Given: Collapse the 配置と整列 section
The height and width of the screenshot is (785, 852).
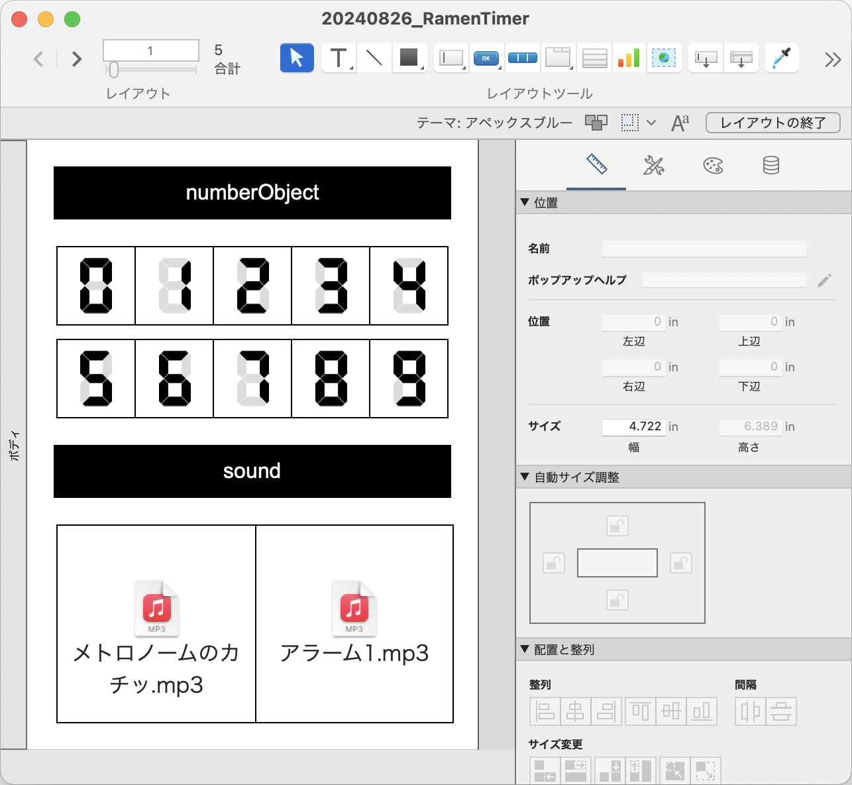Looking at the screenshot, I should click(525, 649).
